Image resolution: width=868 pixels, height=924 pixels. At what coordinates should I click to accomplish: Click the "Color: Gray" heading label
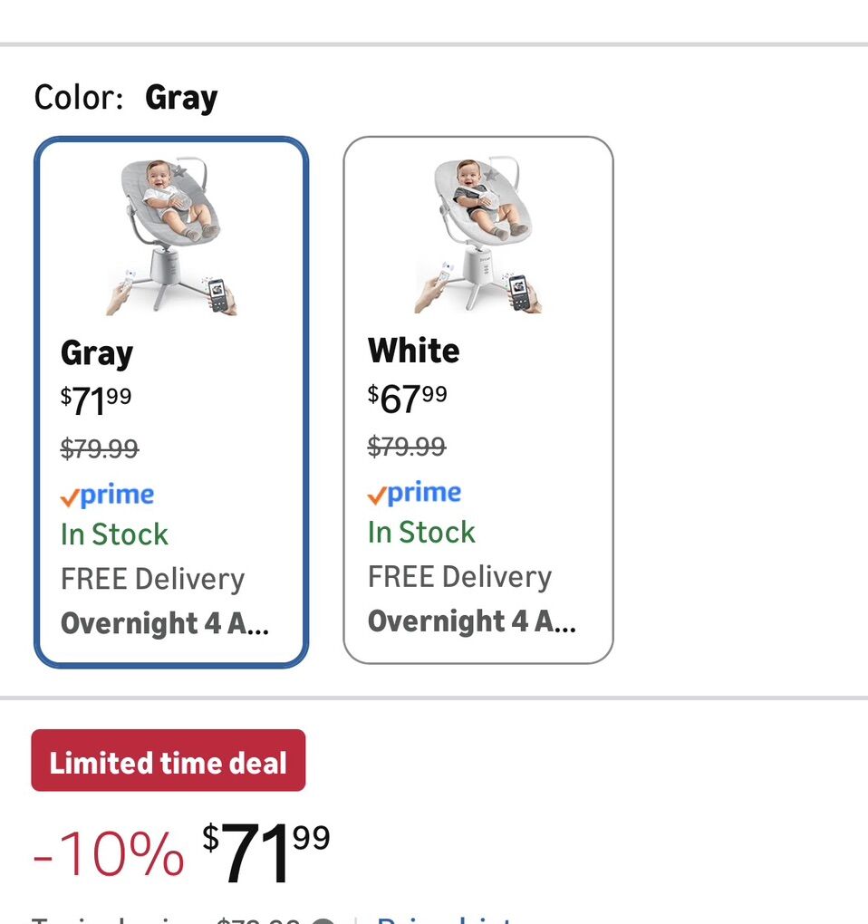pyautogui.click(x=126, y=97)
